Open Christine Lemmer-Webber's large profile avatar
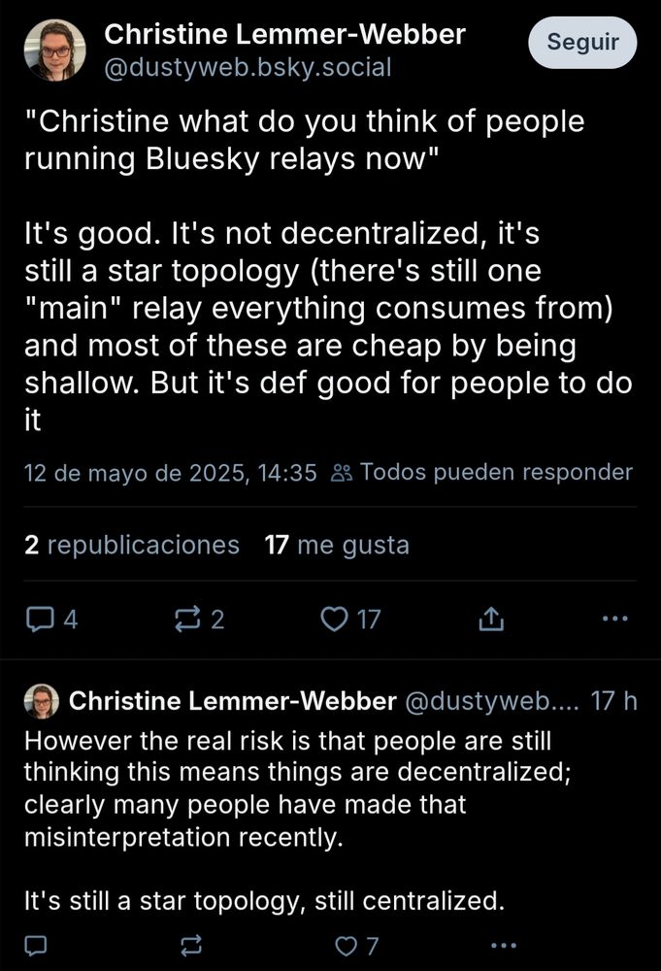661x971 pixels. (54, 50)
